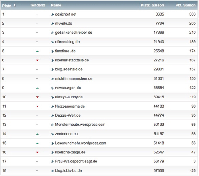Click green up-trend arrow for timotime .de
Screen dimensions: 199x176
pyautogui.click(x=37, y=51)
